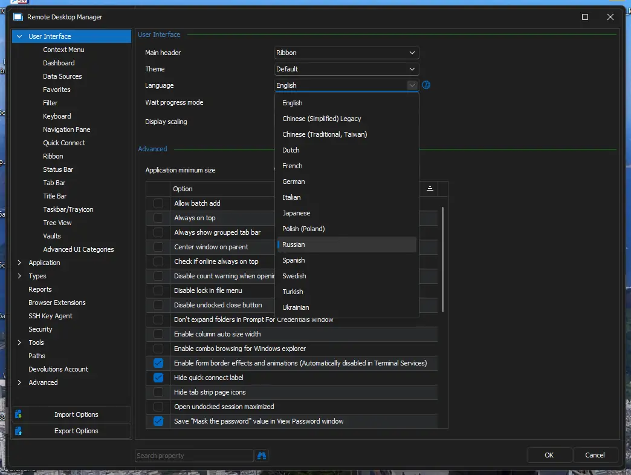Click the Import Options icon
Screen dimensions: 631x475
[x=18, y=414]
